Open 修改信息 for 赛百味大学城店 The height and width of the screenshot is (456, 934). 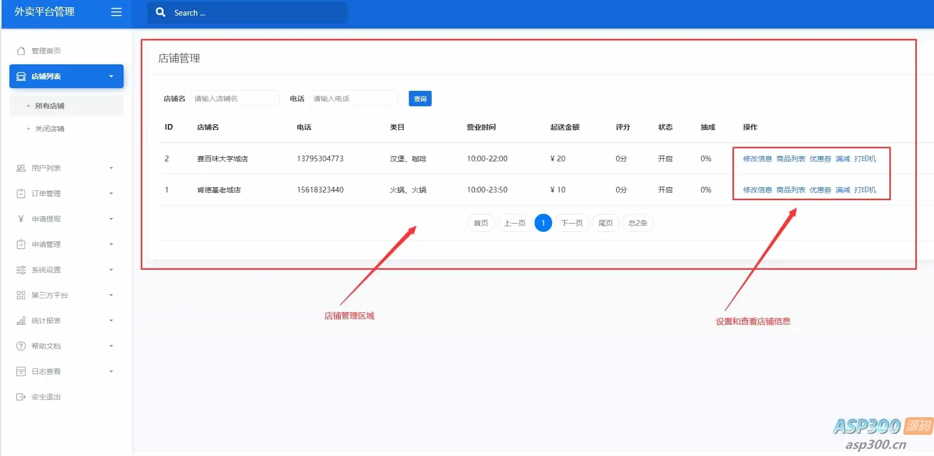[x=757, y=159]
